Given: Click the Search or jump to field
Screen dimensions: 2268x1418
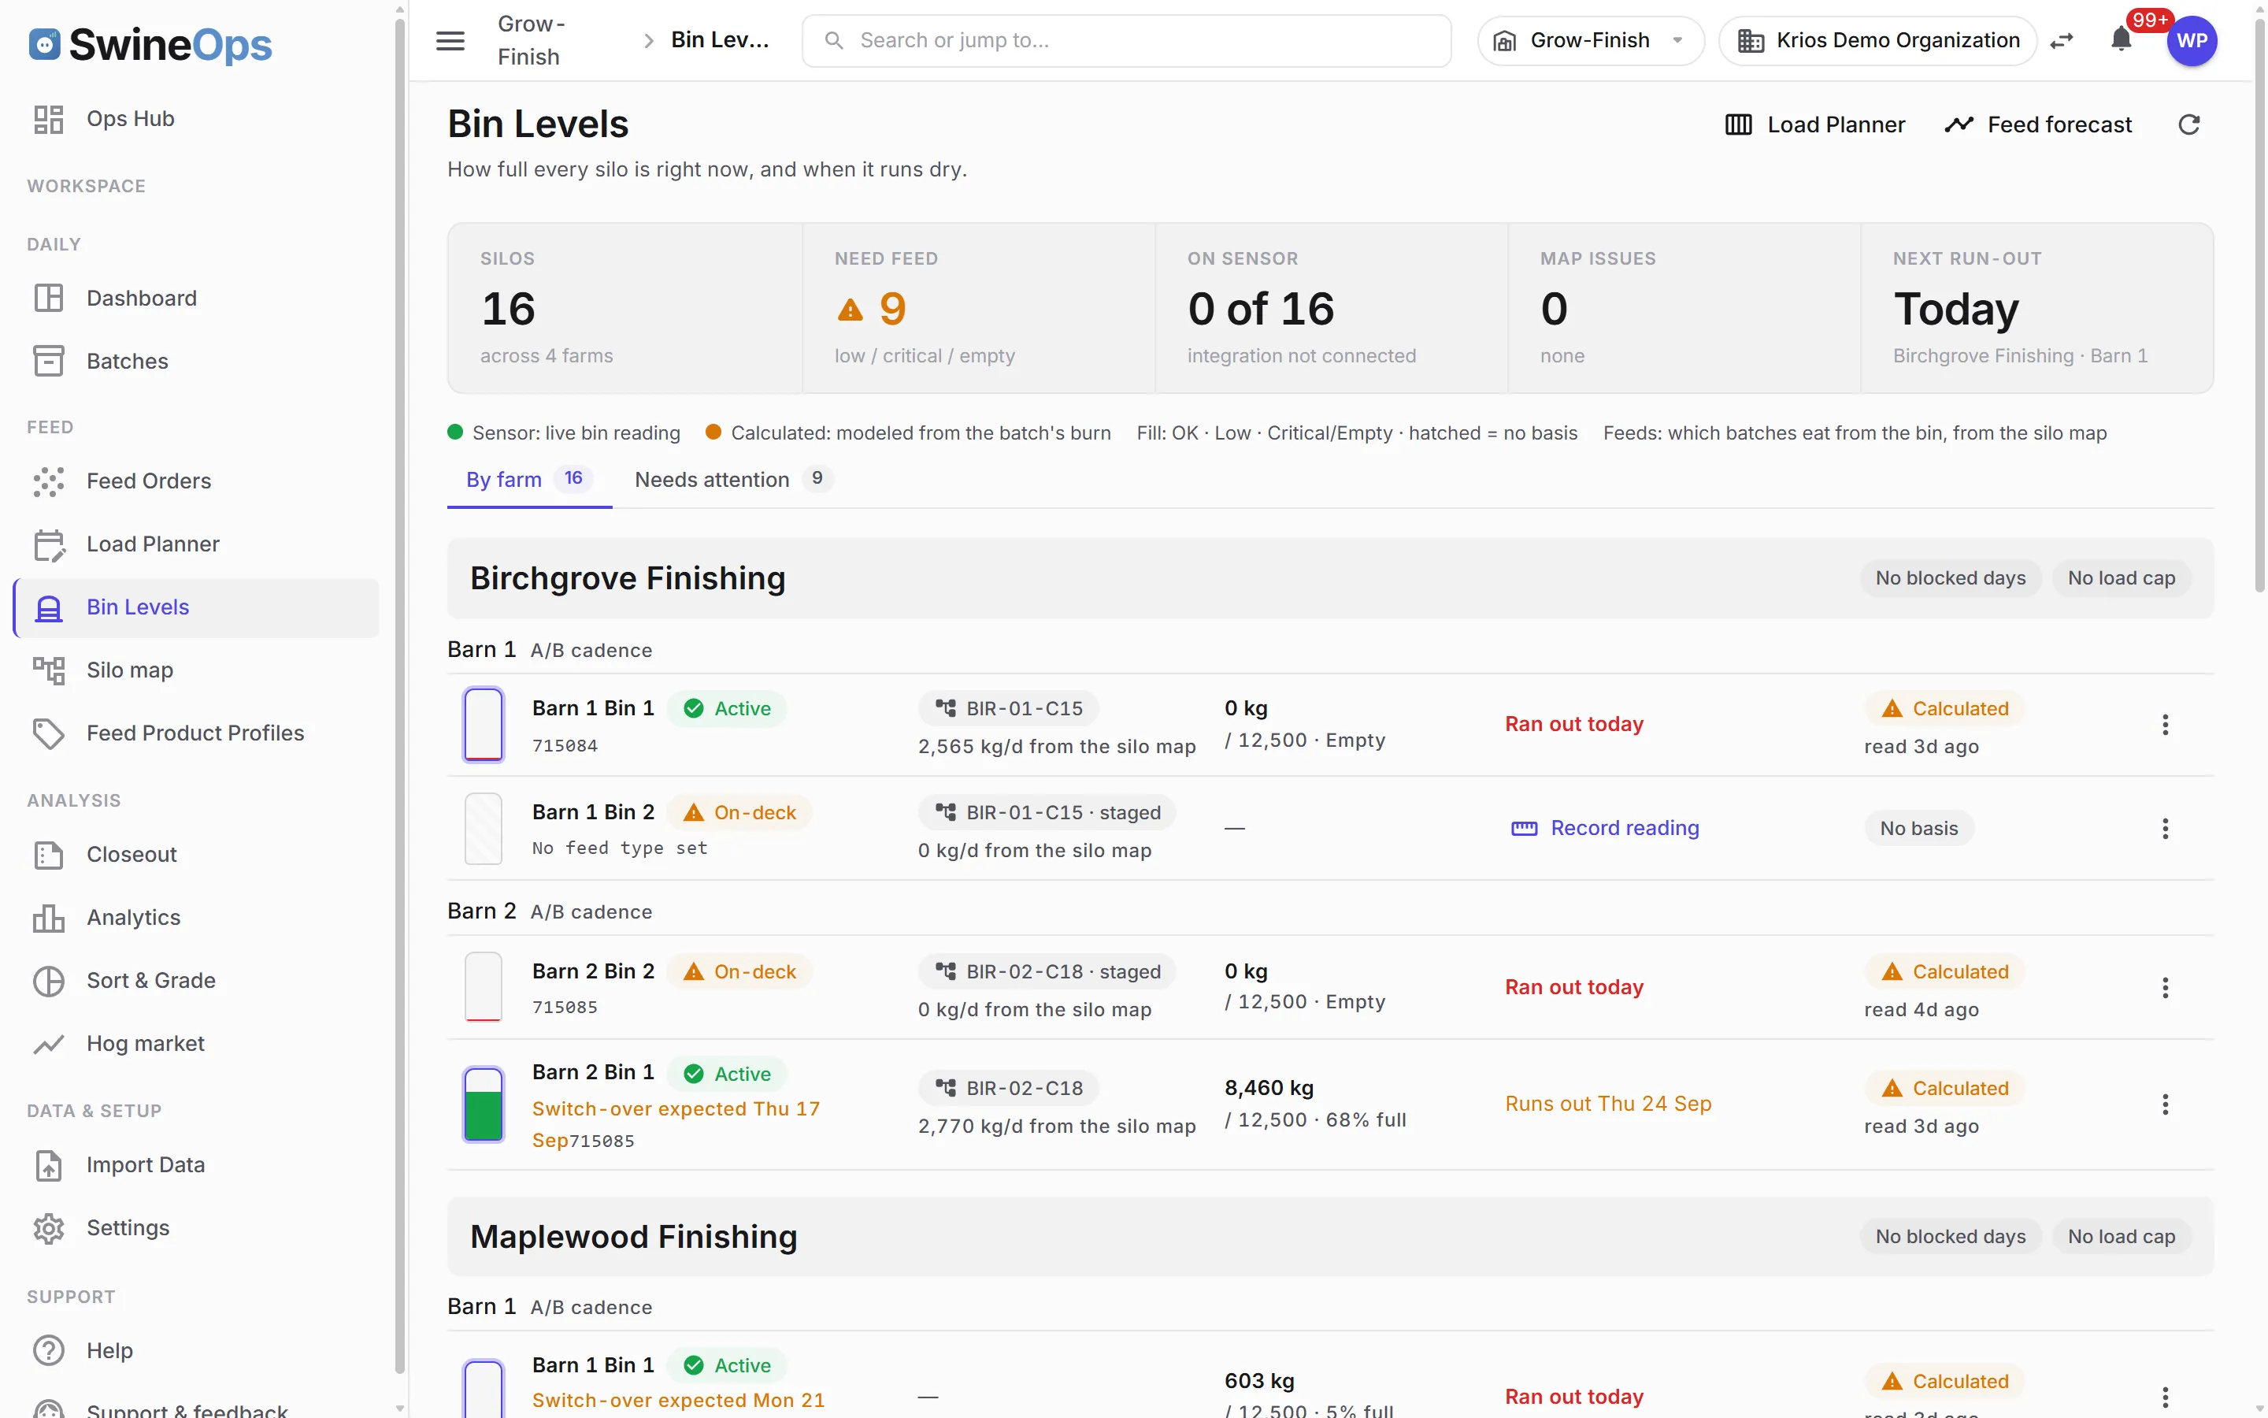Looking at the screenshot, I should click(x=1126, y=40).
